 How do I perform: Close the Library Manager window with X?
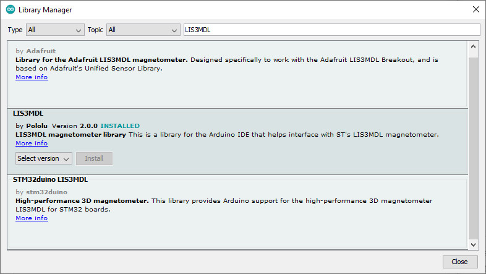click(x=475, y=10)
